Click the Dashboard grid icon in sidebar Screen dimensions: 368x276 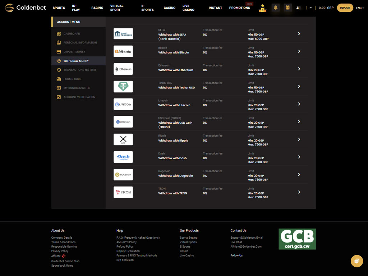point(59,33)
